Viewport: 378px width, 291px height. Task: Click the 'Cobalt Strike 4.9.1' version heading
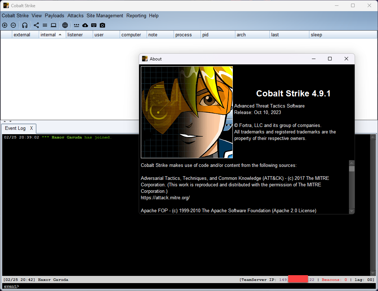[x=293, y=94]
